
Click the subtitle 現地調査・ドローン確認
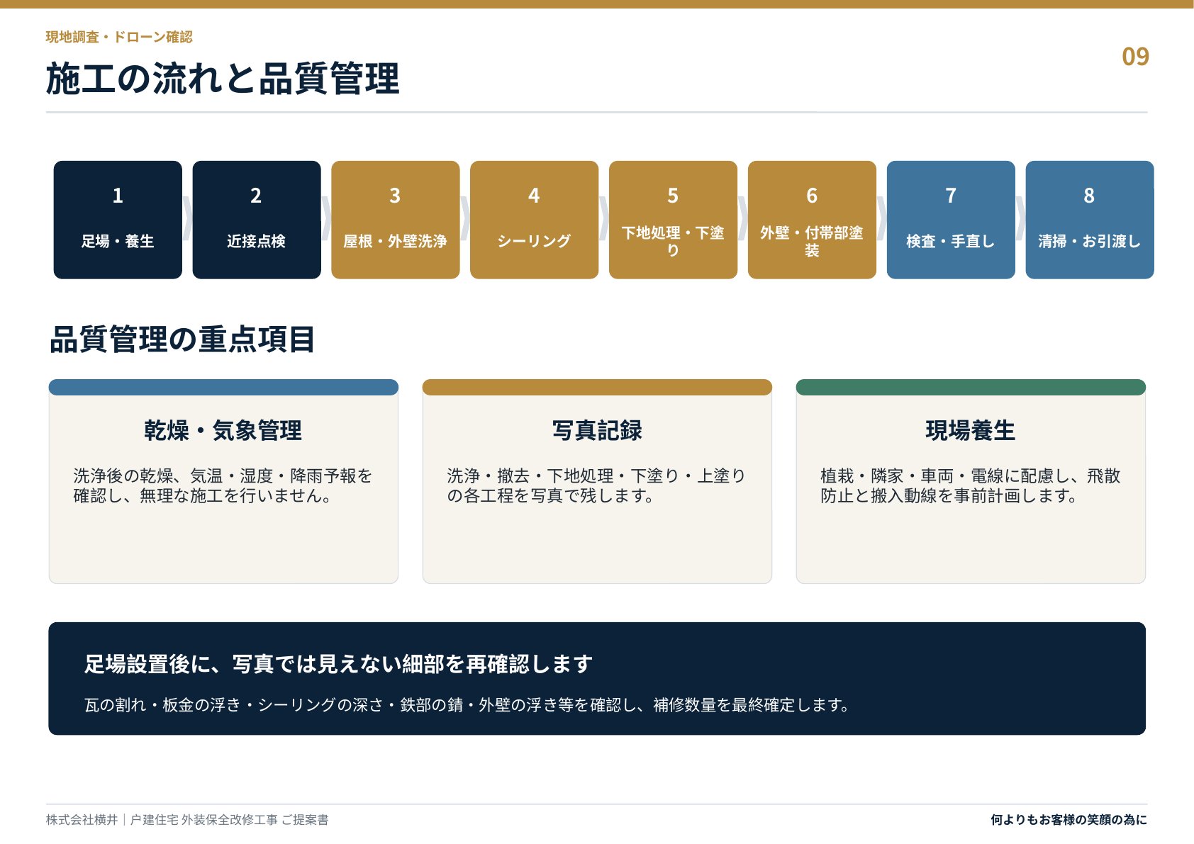pos(119,37)
